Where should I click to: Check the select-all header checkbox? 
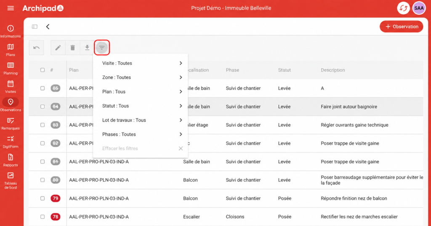(43, 70)
